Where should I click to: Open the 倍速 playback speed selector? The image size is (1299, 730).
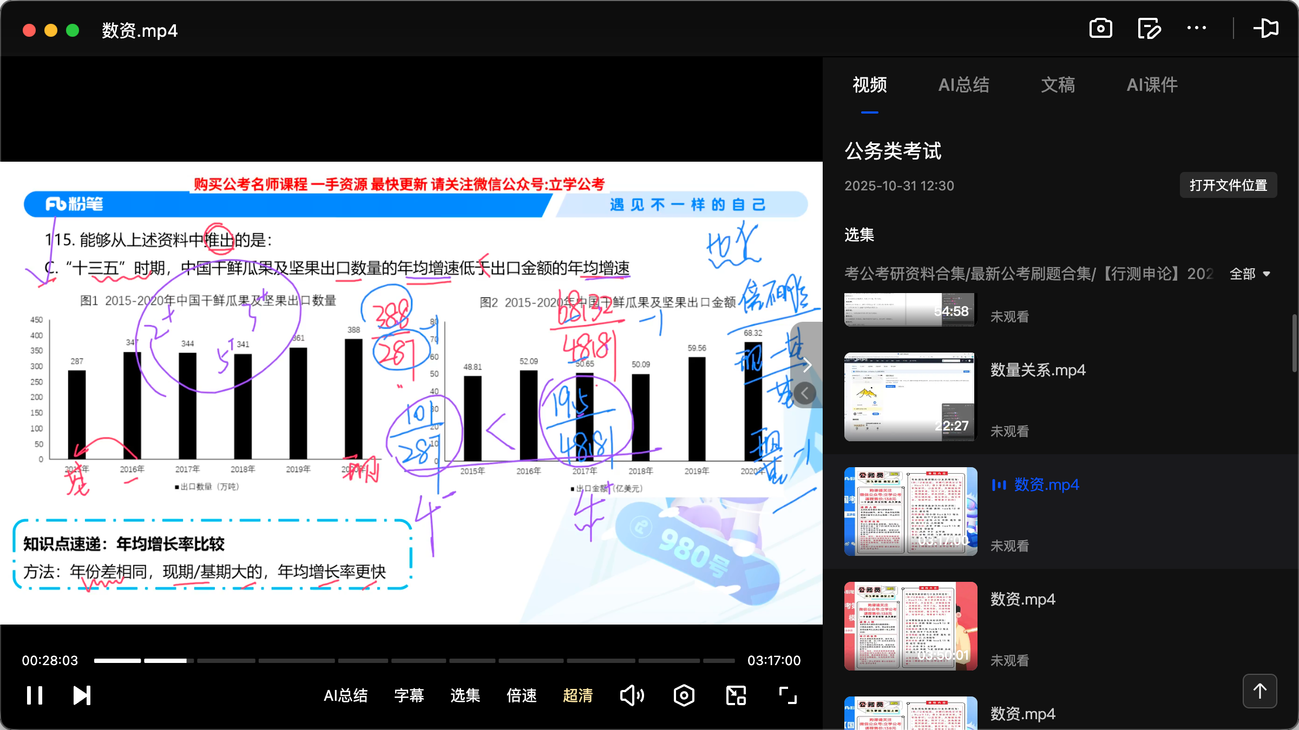tap(521, 696)
